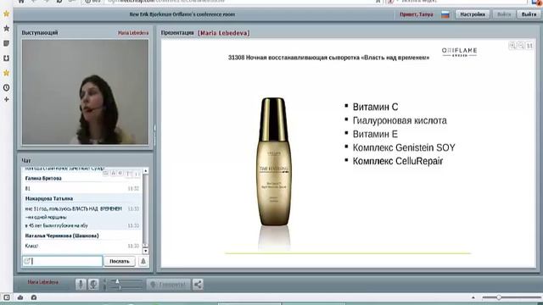This screenshot has width=543, height=305.
Task: Click the 'Комплекс CelluRepair' bullet
Action: coord(398,161)
